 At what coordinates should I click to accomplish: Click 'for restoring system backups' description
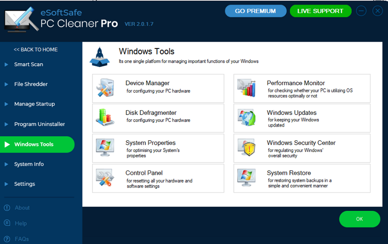(x=300, y=183)
